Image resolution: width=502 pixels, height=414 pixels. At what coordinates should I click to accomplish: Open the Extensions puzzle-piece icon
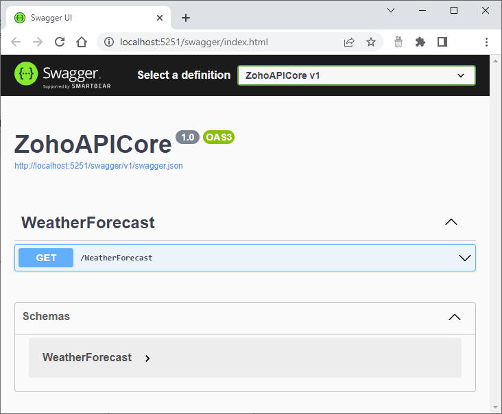point(420,42)
